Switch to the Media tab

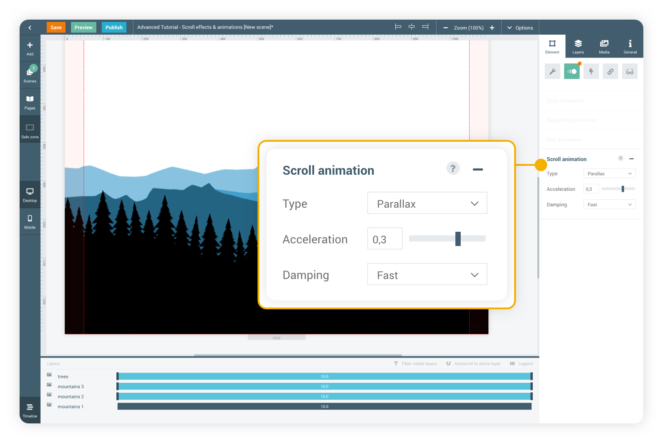pos(604,46)
